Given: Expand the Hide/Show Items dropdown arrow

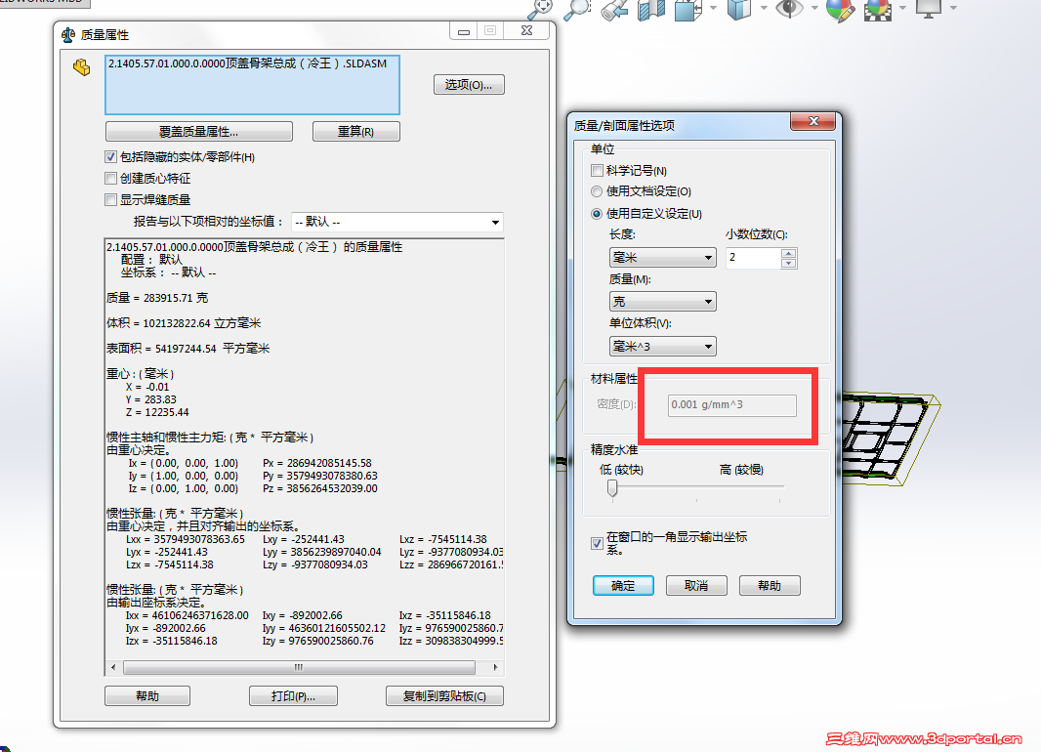Looking at the screenshot, I should coord(814,8).
